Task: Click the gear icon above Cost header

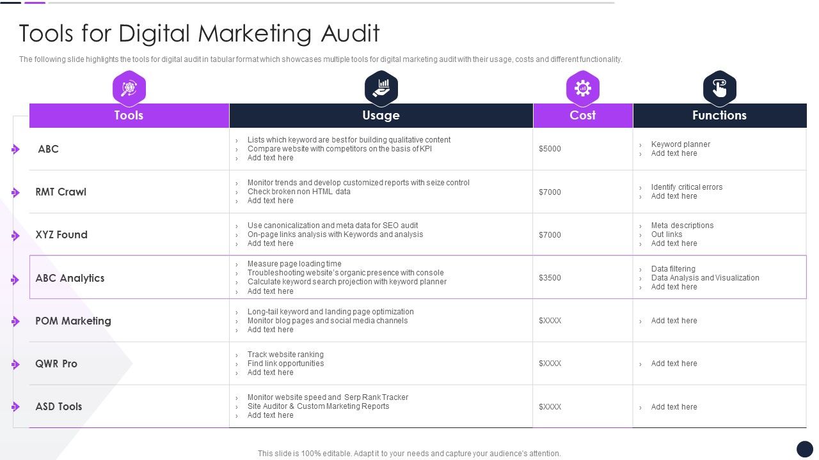Action: (583, 88)
